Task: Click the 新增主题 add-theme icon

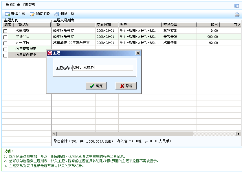Action: point(7,14)
